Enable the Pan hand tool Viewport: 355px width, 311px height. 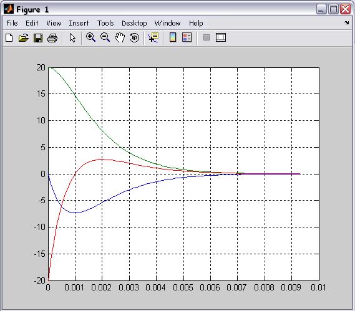[x=120, y=37]
